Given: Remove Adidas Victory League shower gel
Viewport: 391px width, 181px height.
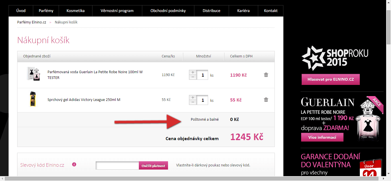Looking at the screenshot, I should tap(266, 100).
